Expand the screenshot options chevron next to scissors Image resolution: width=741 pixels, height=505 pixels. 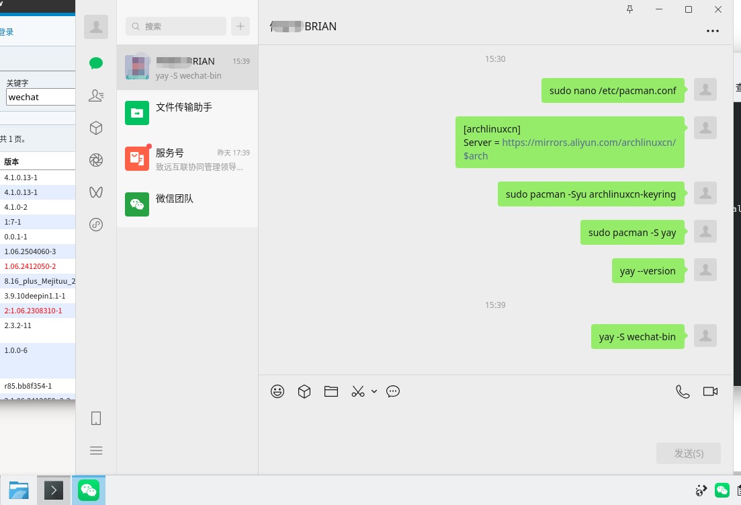374,391
